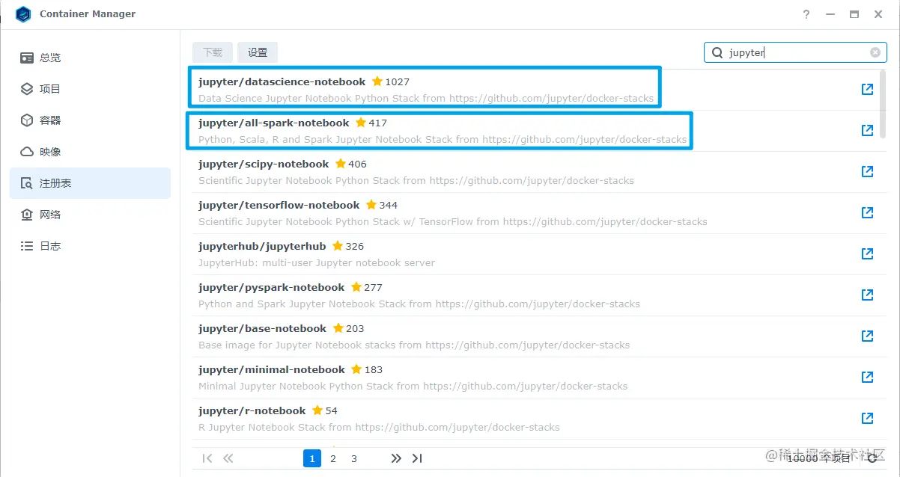Image resolution: width=900 pixels, height=477 pixels.
Task: Select page 3 in pagination
Action: (x=354, y=458)
